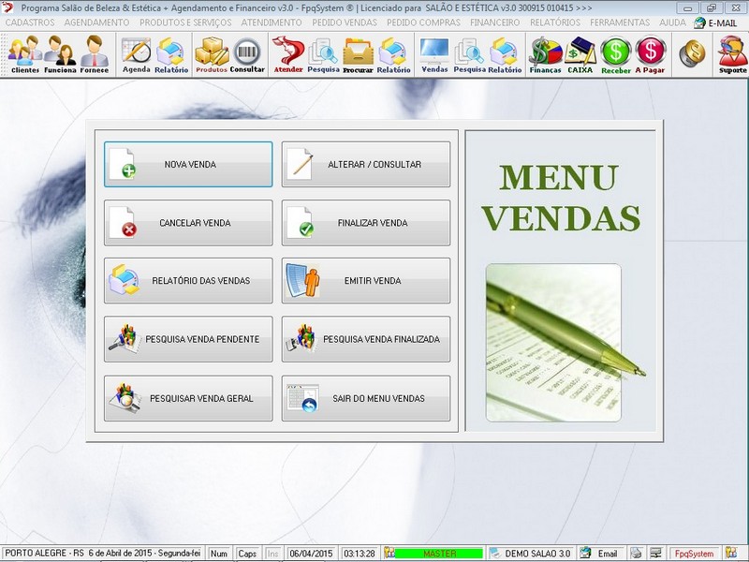
Task: Open the Relatório icon beside Finanças
Action: [505, 55]
